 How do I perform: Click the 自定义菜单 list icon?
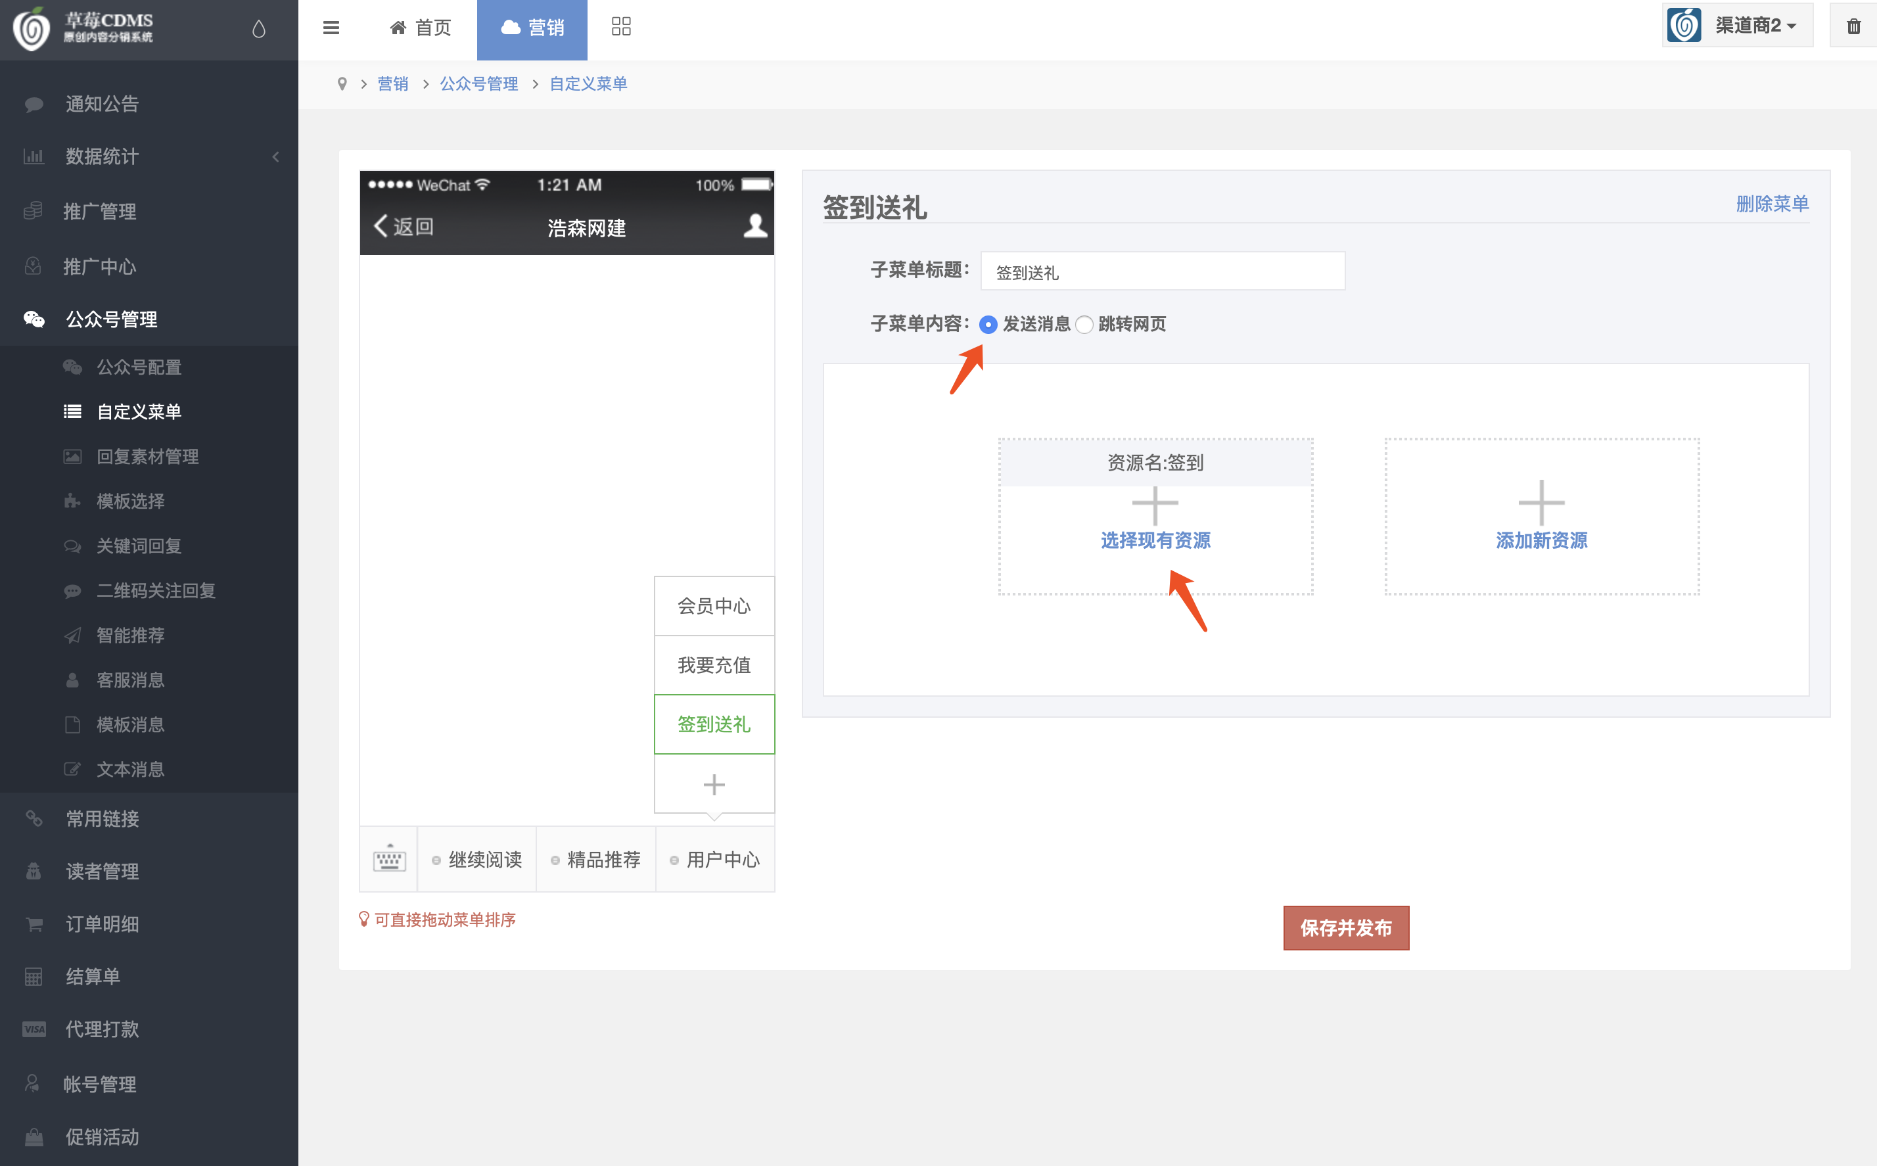click(x=72, y=412)
